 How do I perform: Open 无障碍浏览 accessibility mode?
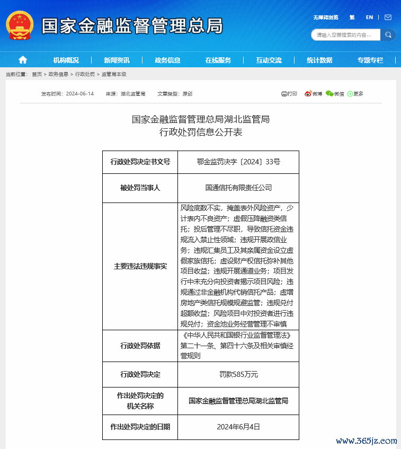pos(325,17)
